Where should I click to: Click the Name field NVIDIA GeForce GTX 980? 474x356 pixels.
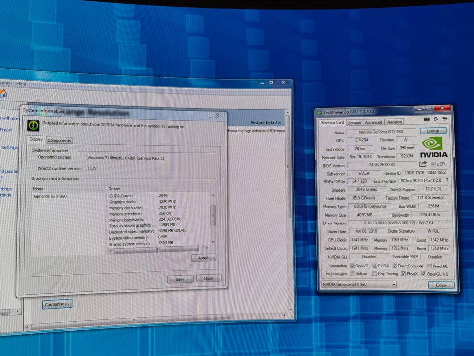(381, 132)
